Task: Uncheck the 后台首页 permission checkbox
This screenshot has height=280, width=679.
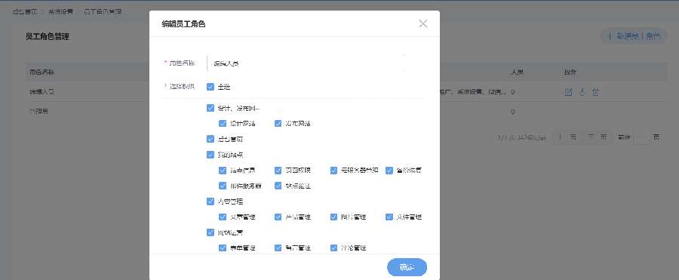Action: click(x=210, y=139)
